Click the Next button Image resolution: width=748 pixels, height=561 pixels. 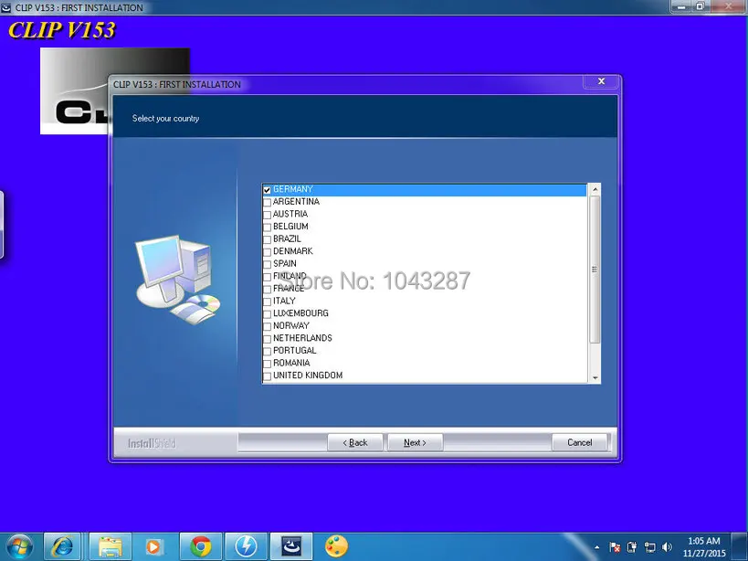point(415,443)
